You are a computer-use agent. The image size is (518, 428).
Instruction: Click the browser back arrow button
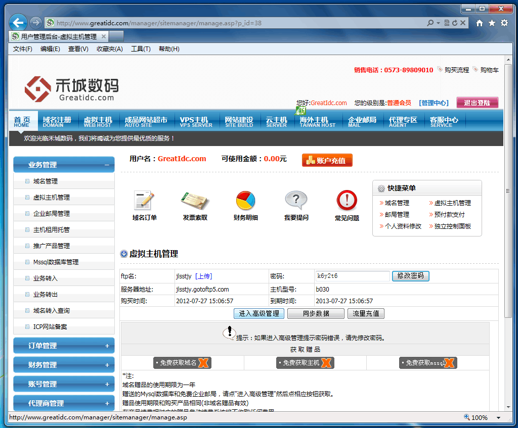click(x=18, y=23)
